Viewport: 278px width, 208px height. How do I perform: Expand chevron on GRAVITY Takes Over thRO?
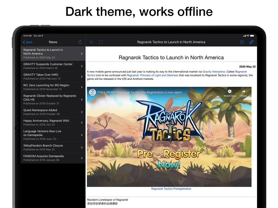pyautogui.click(x=82, y=77)
